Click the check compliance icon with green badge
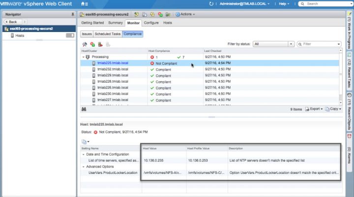 92,44
